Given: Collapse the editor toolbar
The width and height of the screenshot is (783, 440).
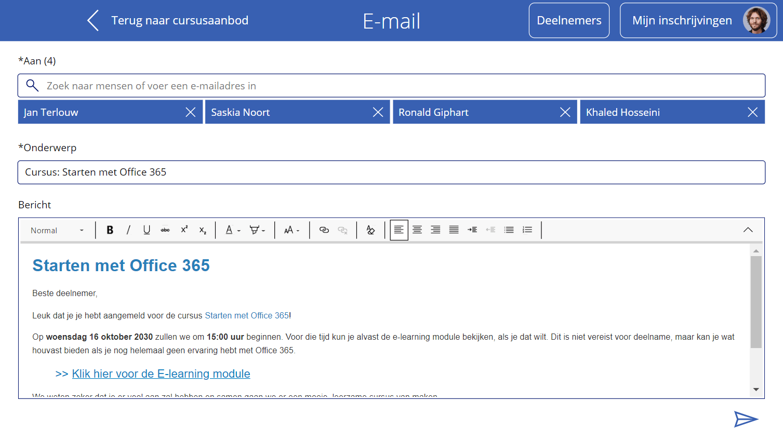Looking at the screenshot, I should (748, 230).
